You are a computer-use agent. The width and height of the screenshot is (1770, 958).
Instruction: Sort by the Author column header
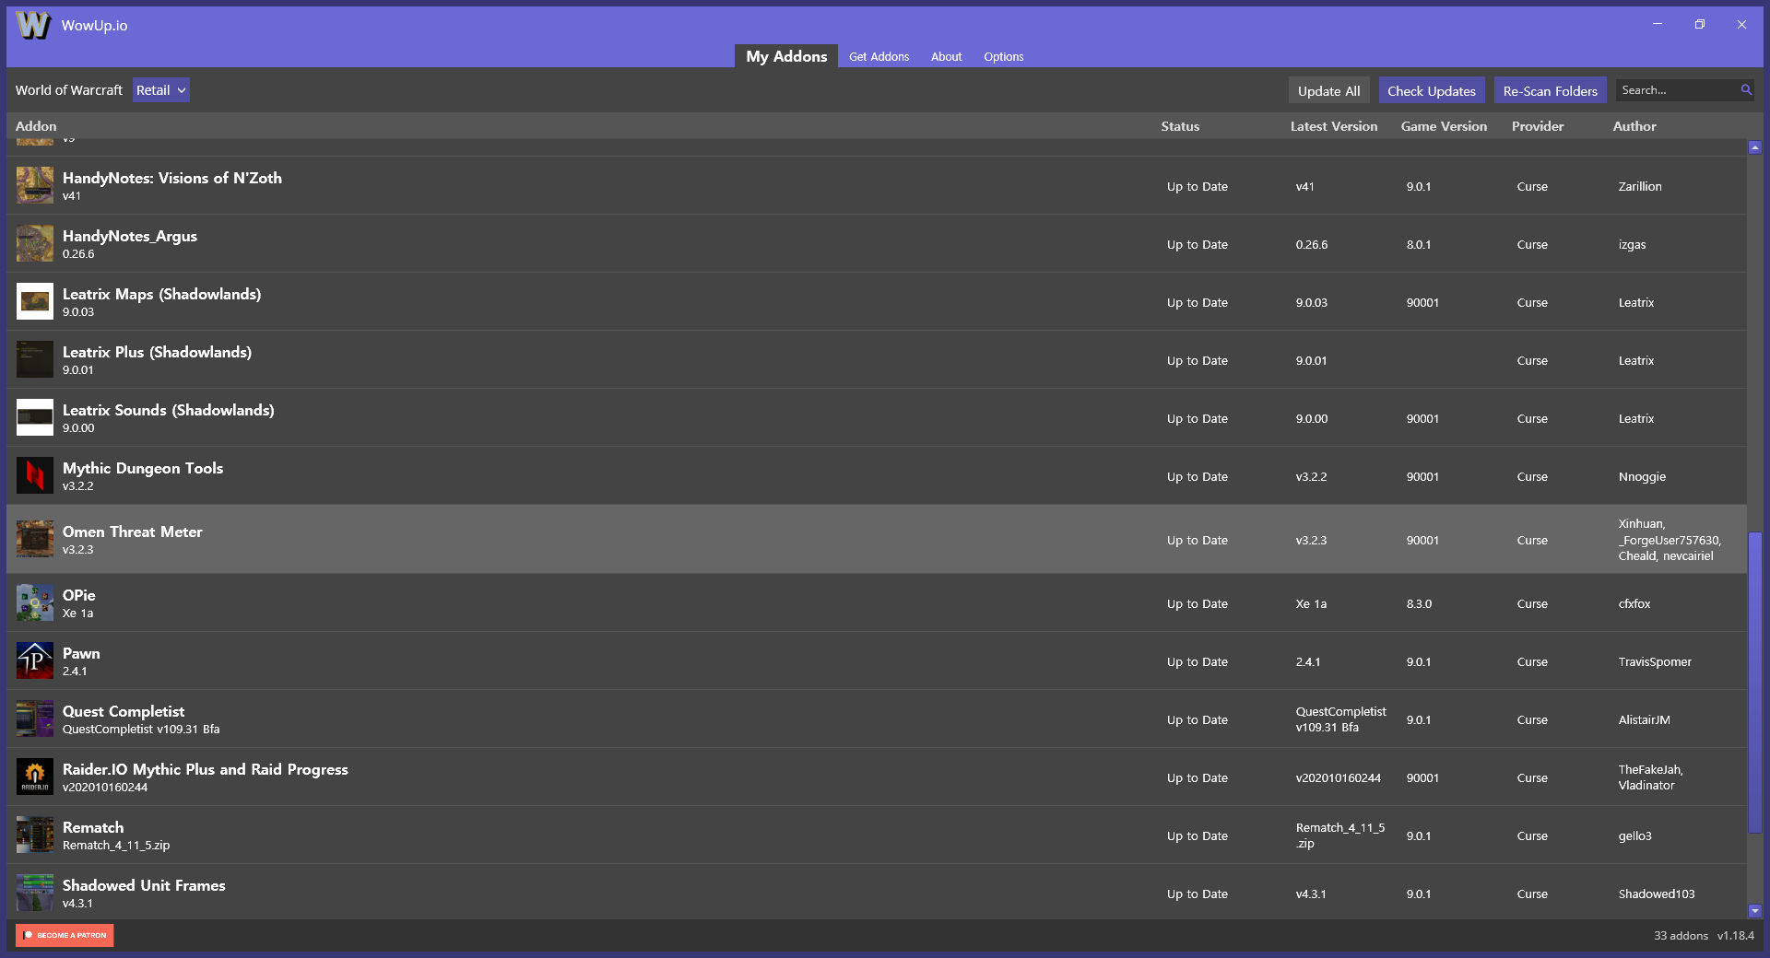pos(1634,126)
